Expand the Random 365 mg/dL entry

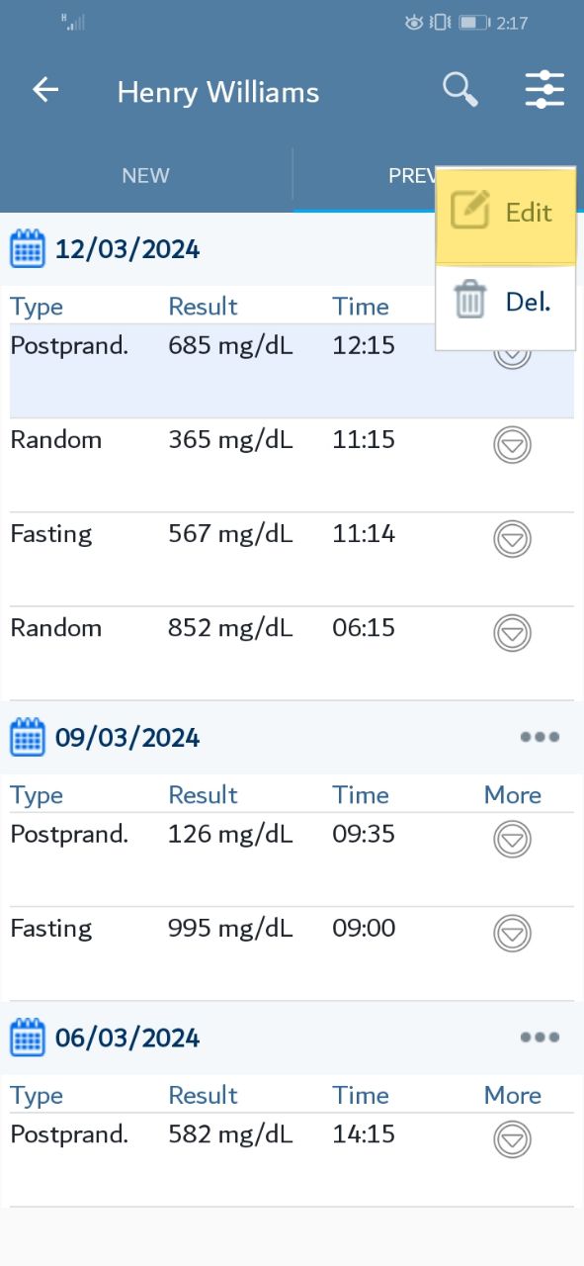tap(512, 444)
